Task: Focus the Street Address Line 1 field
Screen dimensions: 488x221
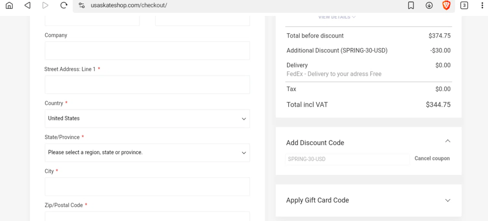Action: coord(147,85)
